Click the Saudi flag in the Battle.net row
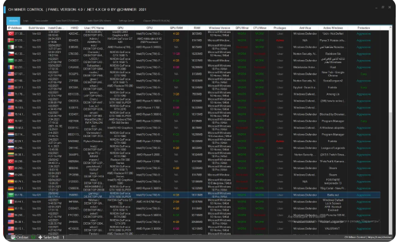 [x=11, y=195]
